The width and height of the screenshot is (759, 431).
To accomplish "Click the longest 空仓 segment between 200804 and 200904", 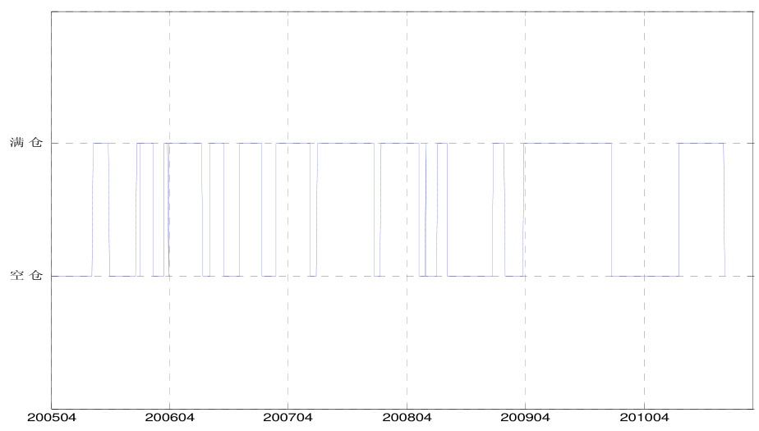I will [470, 276].
